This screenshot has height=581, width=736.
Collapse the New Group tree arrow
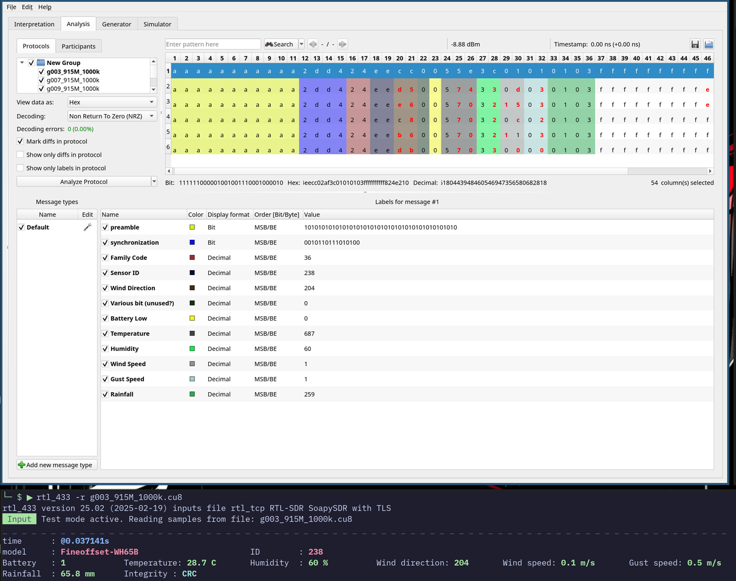(22, 63)
